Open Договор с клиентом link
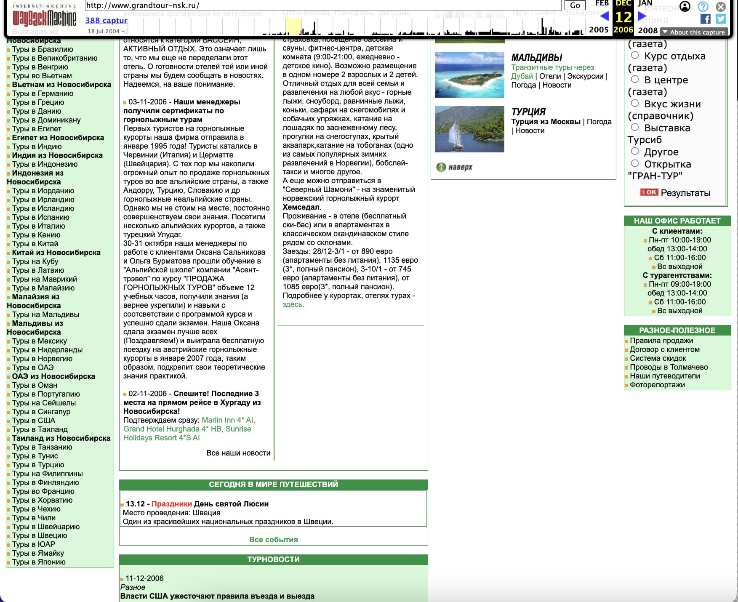This screenshot has height=602, width=738. pos(665,349)
